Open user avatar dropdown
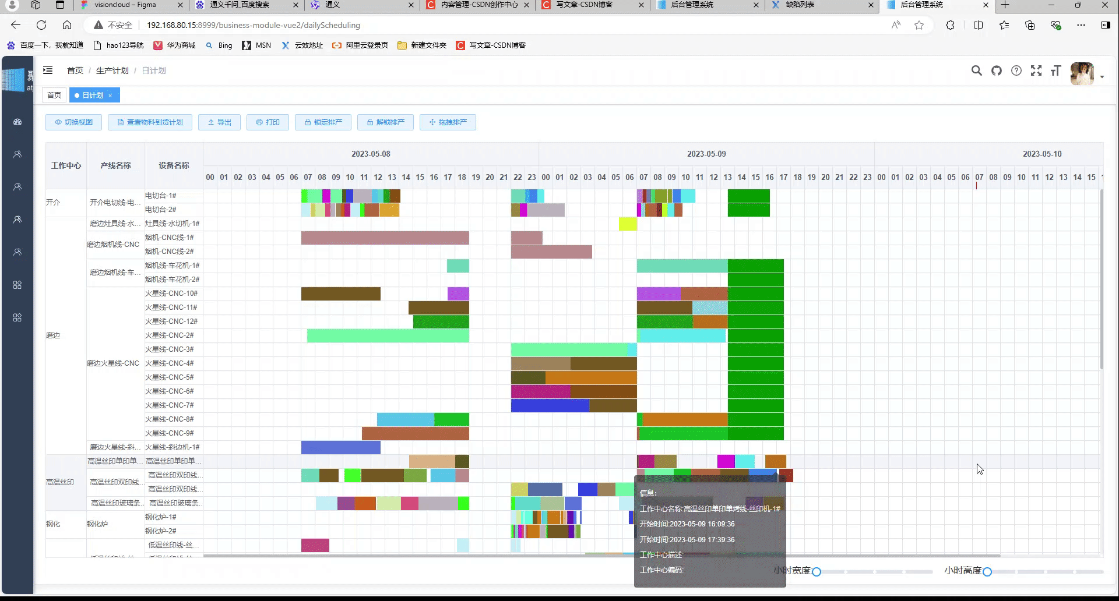The height and width of the screenshot is (601, 1119). (x=1087, y=75)
